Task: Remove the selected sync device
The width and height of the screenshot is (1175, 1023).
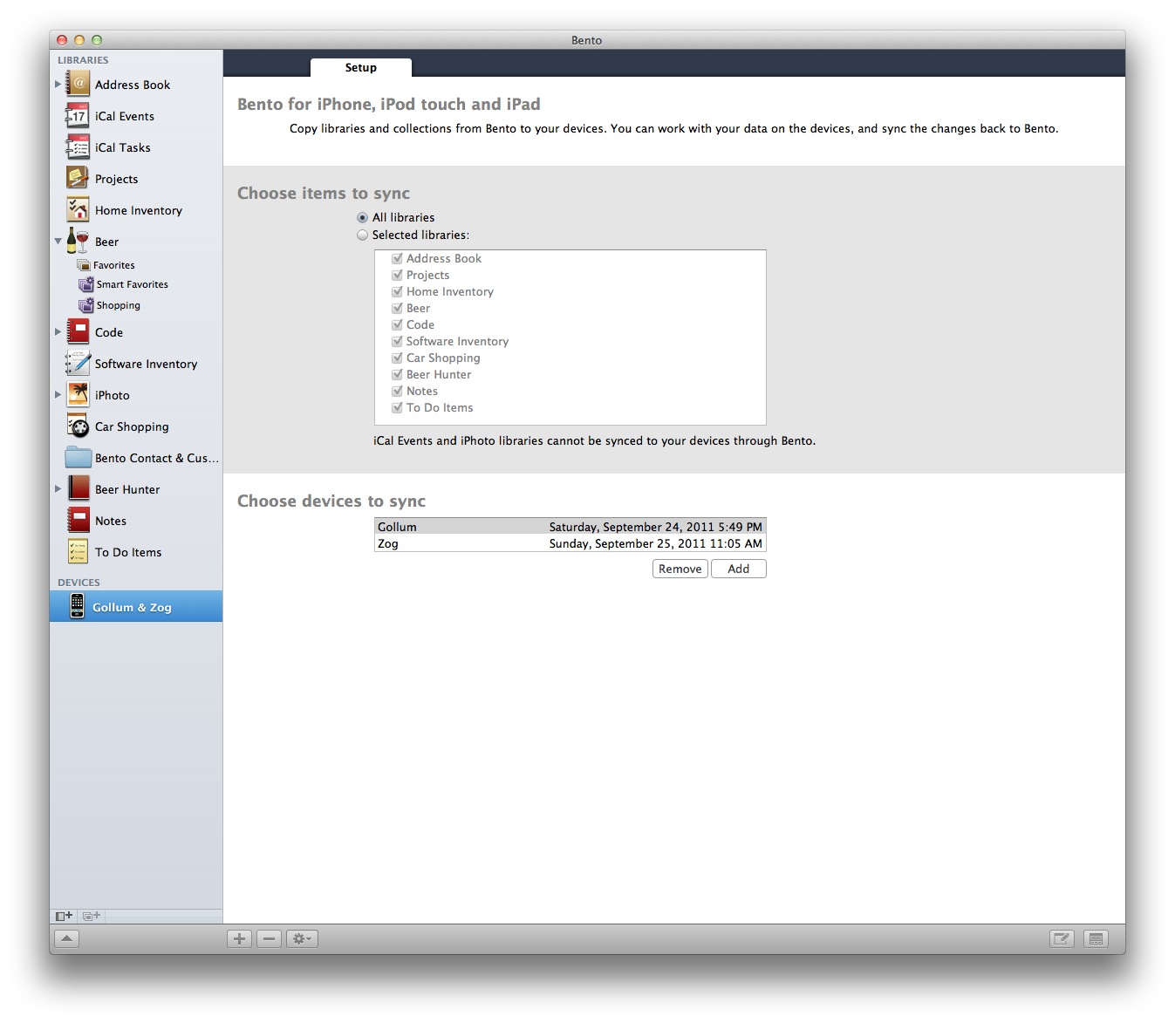Action: coord(680,569)
